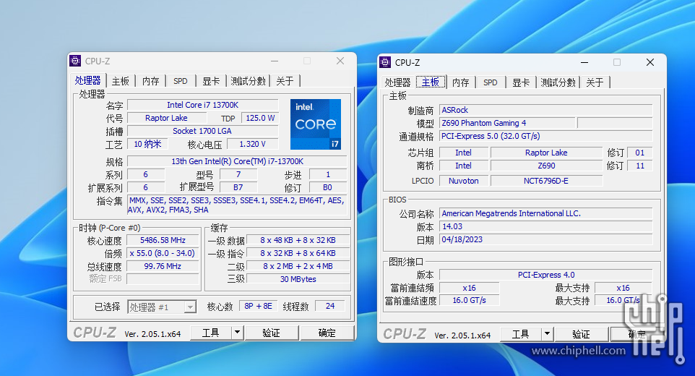Click CPU-Z app icon in left window title
The width and height of the screenshot is (695, 376).
coord(75,61)
